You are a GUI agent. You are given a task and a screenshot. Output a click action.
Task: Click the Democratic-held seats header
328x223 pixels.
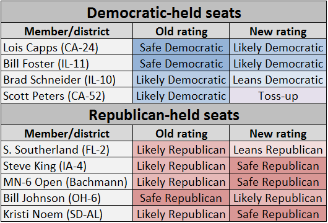(164, 12)
